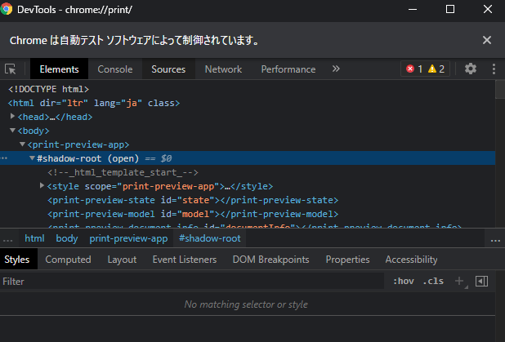Open the Performance tab
Screen dimensions: 505x342
[x=288, y=69]
